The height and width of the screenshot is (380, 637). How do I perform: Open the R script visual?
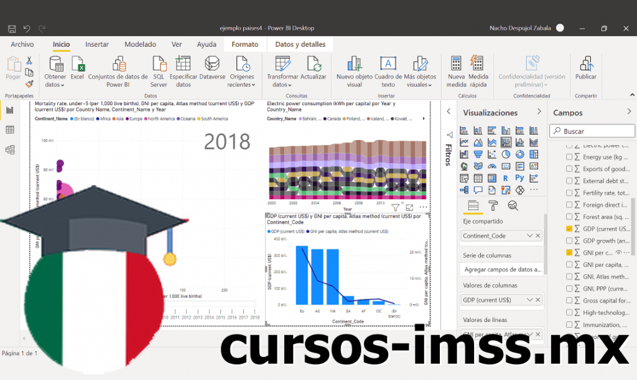(506, 178)
